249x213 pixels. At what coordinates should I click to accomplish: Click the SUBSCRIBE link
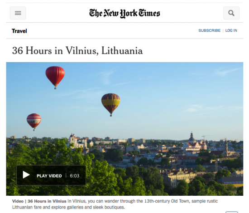click(210, 30)
